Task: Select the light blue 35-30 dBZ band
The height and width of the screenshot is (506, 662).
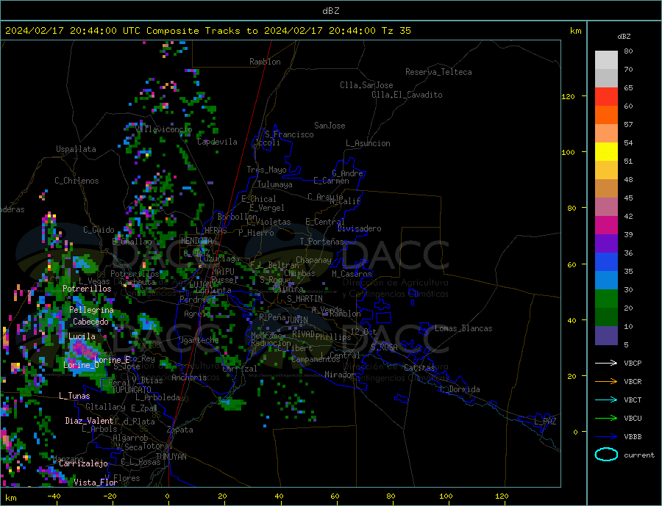Action: tap(606, 281)
